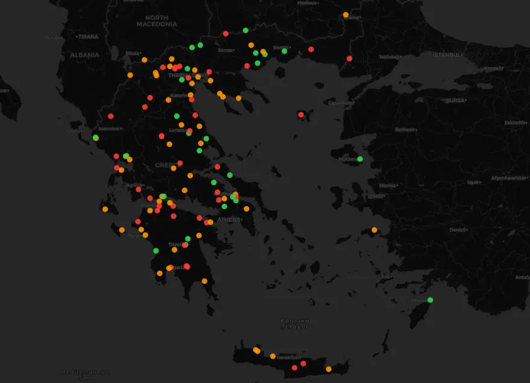This screenshot has height=383, width=530.
Task: Click the red marker on Lemnos island
Action: point(301,115)
